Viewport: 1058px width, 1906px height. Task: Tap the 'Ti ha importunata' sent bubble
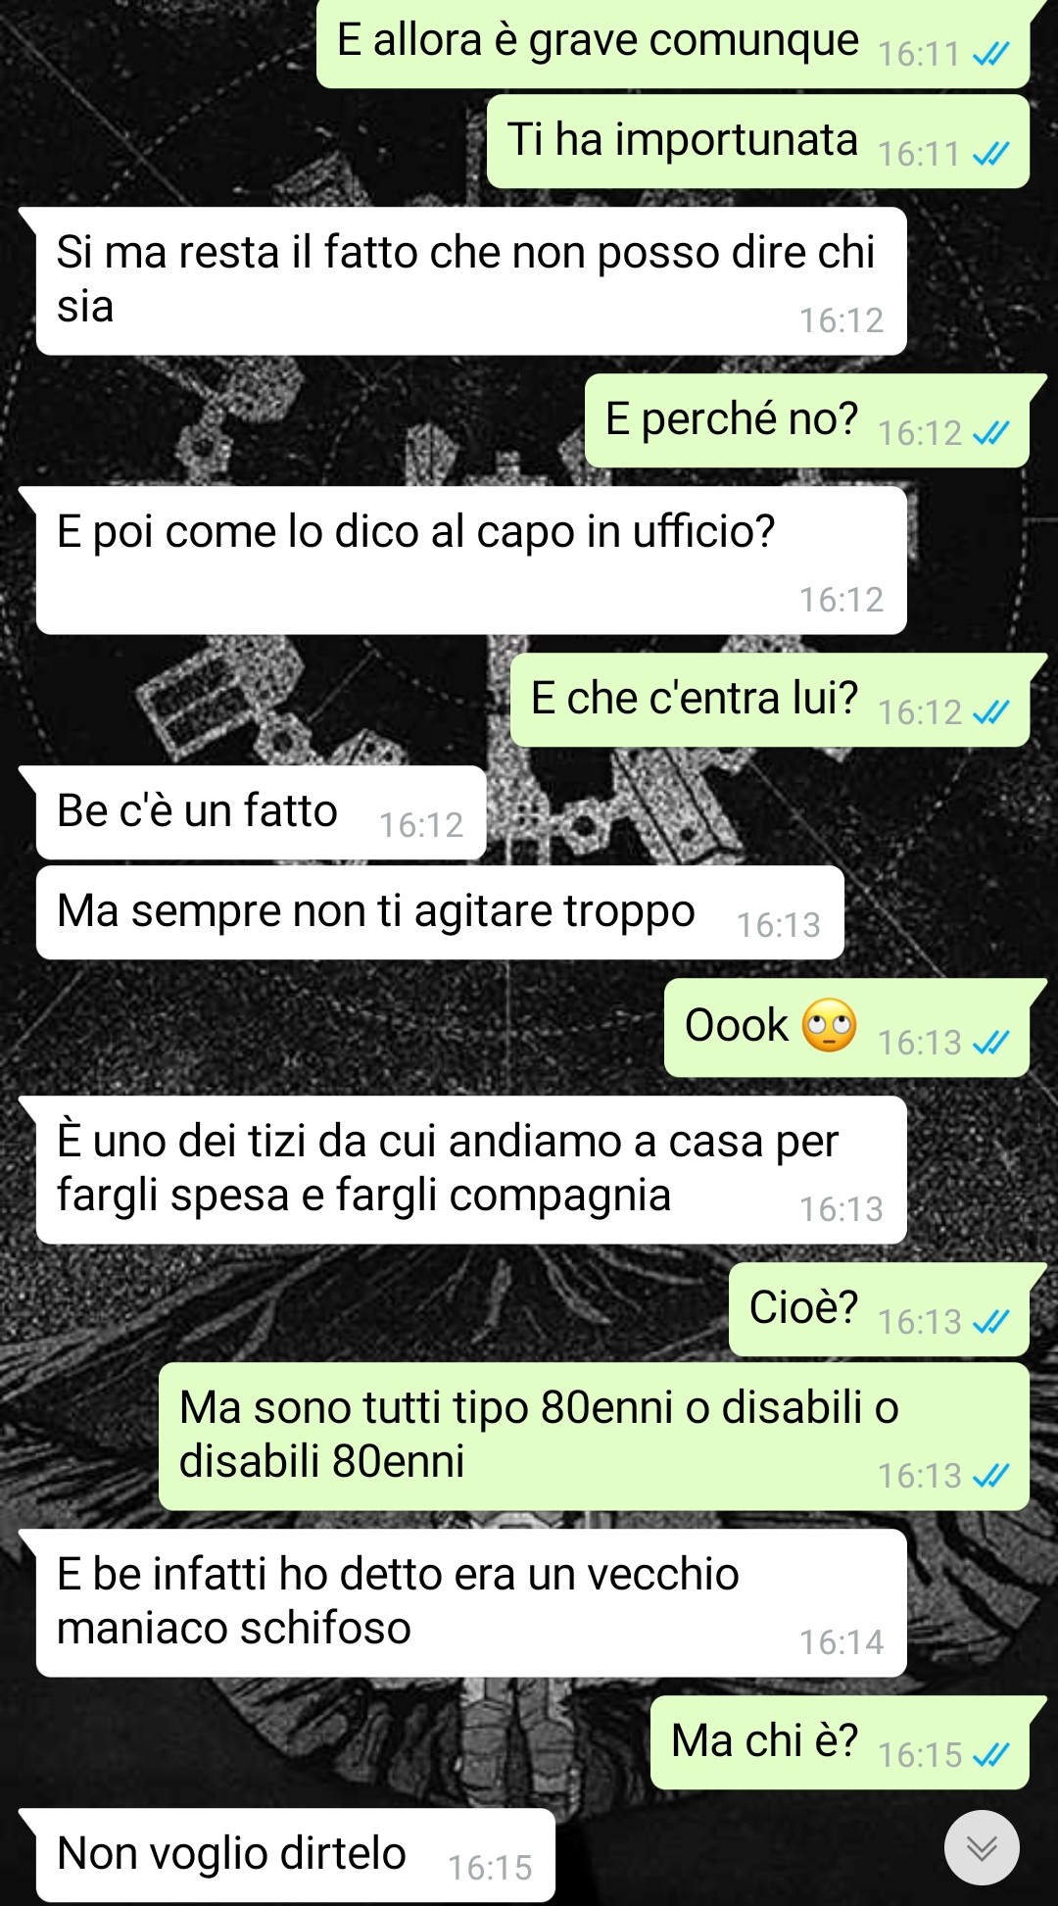(x=757, y=141)
